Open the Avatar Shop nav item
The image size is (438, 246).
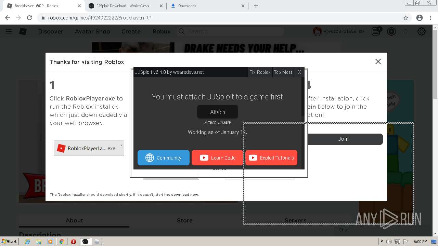92,31
